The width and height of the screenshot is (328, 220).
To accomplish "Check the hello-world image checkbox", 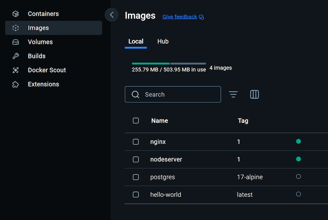I will coord(136,195).
